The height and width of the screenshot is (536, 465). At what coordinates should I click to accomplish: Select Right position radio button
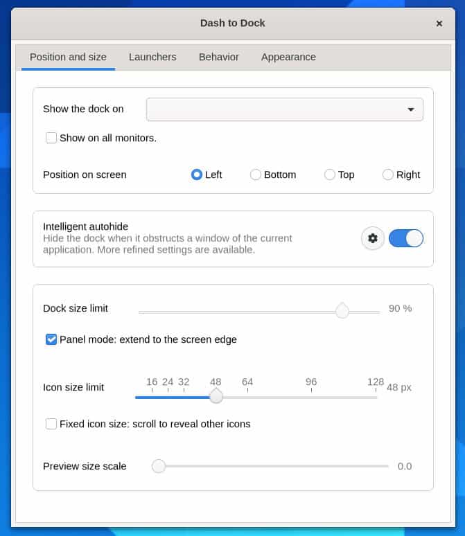(x=387, y=175)
